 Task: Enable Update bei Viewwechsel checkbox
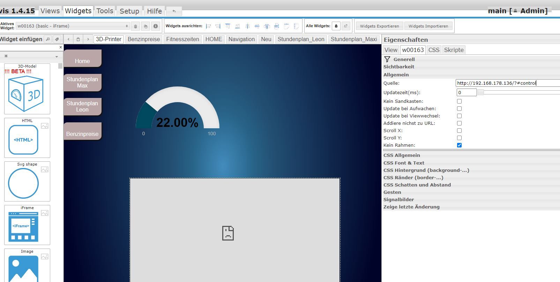coord(459,116)
